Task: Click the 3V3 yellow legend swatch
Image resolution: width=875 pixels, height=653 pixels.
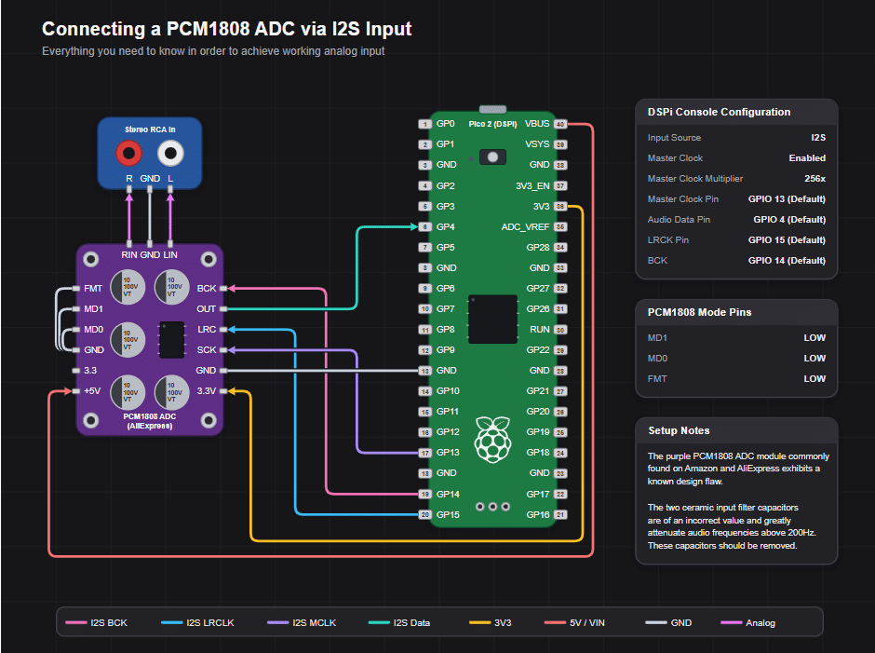Action: (480, 622)
